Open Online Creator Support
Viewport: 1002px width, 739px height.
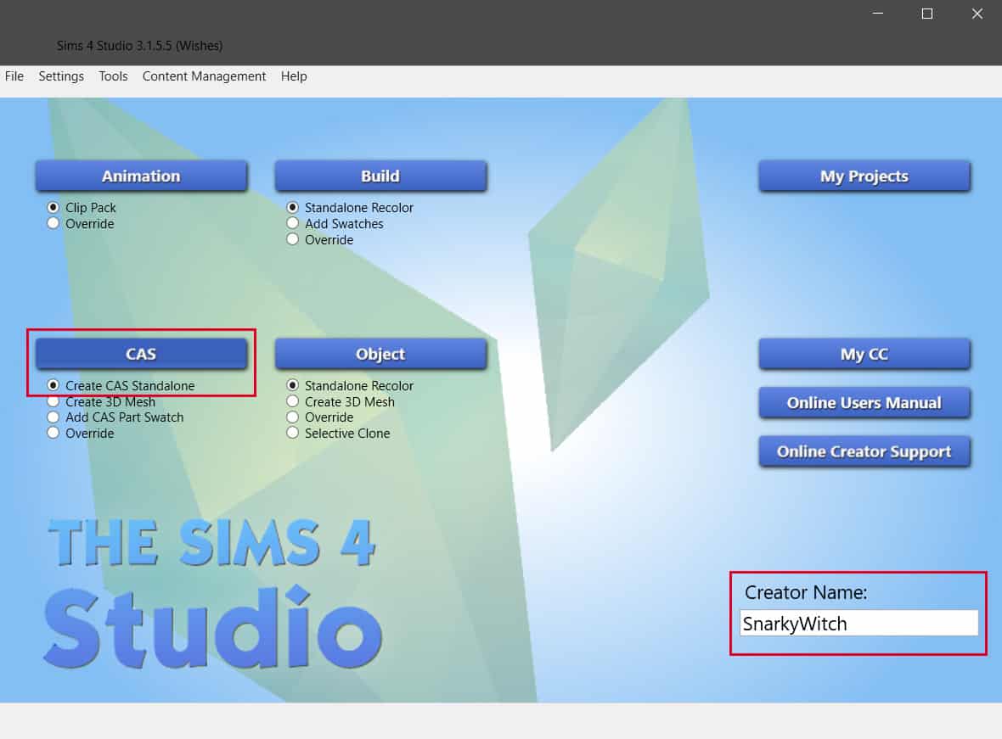(x=864, y=451)
